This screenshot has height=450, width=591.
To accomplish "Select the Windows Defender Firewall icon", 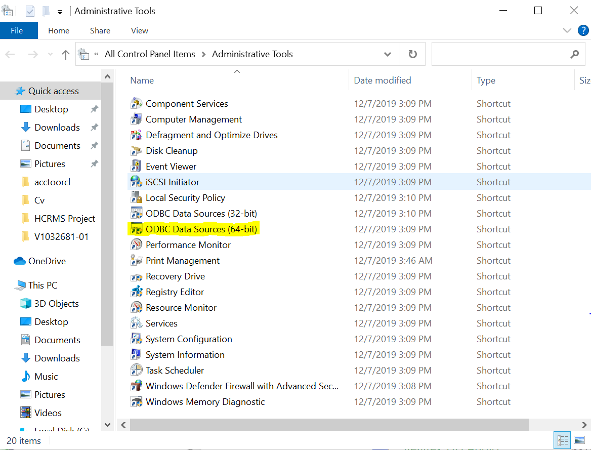I will click(x=136, y=386).
